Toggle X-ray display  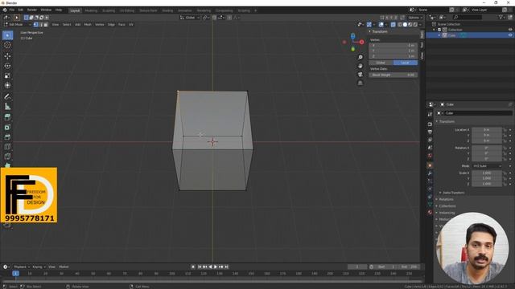click(x=393, y=25)
